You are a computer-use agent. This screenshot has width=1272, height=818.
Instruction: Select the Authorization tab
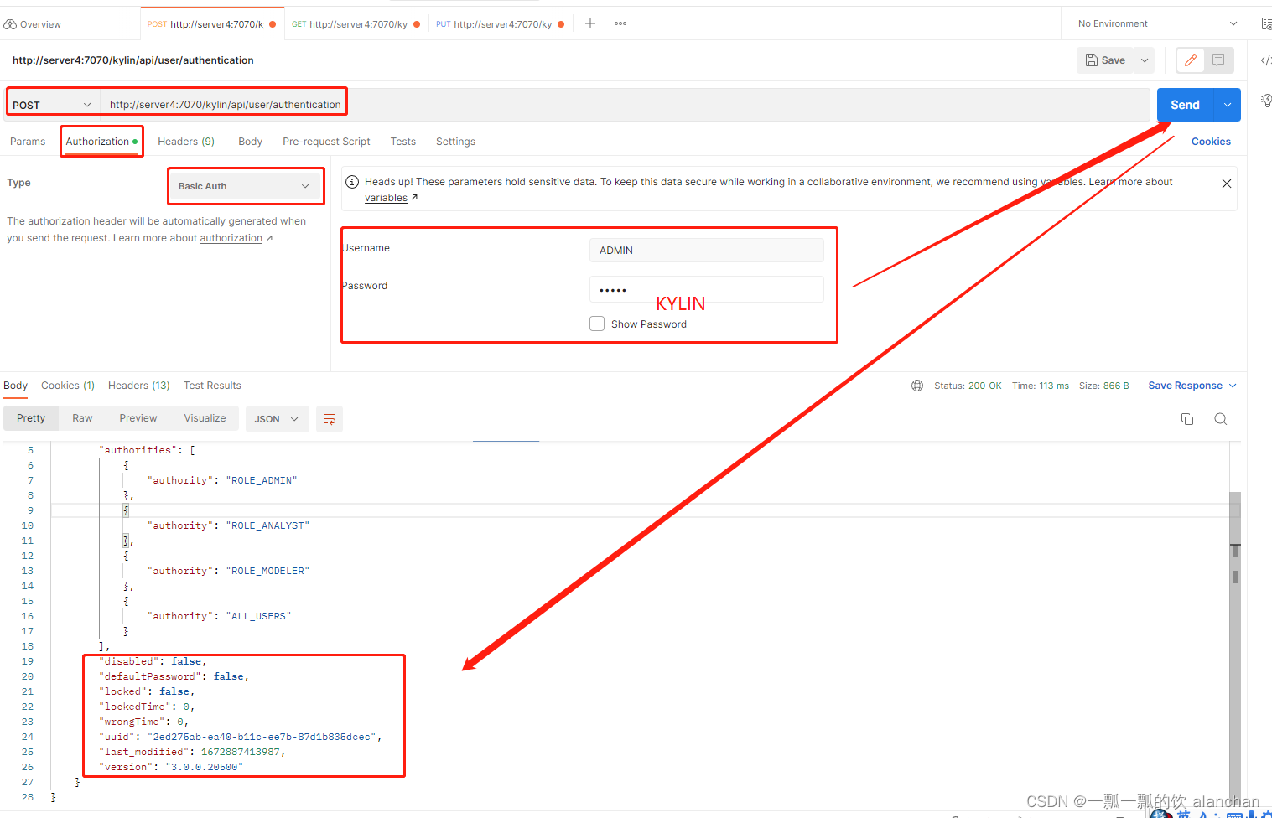point(101,142)
